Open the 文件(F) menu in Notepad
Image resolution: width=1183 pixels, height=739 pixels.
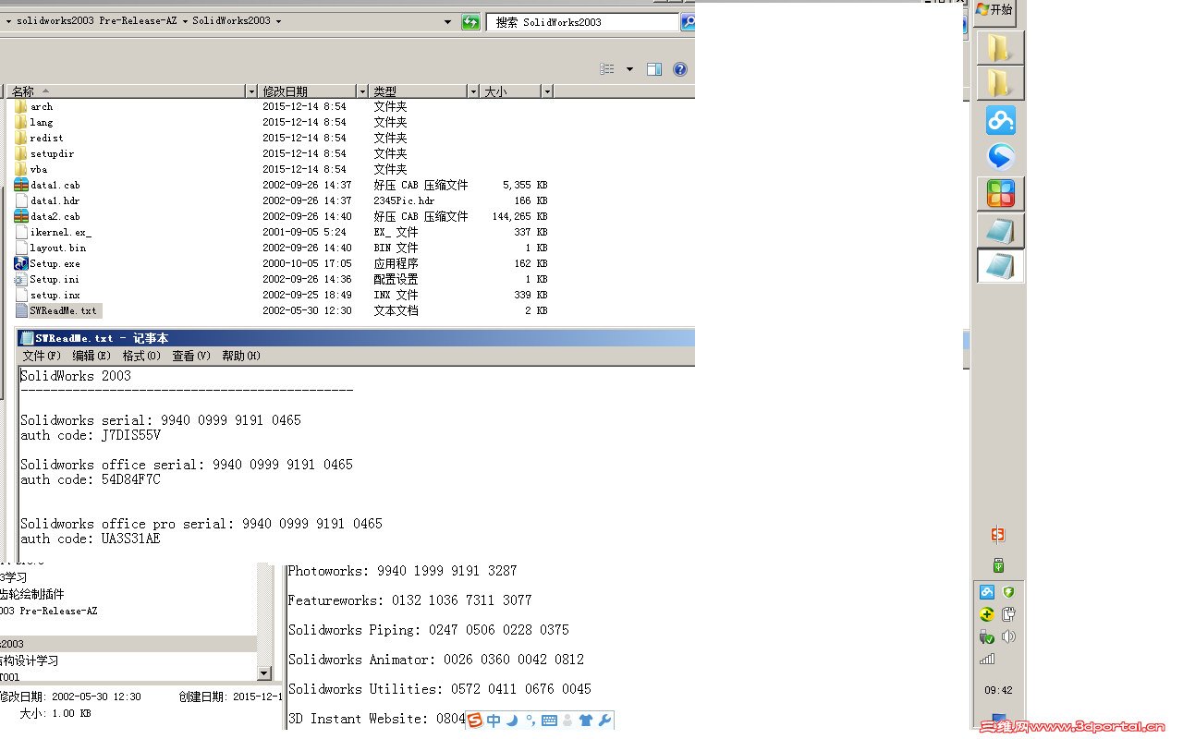pyautogui.click(x=42, y=356)
